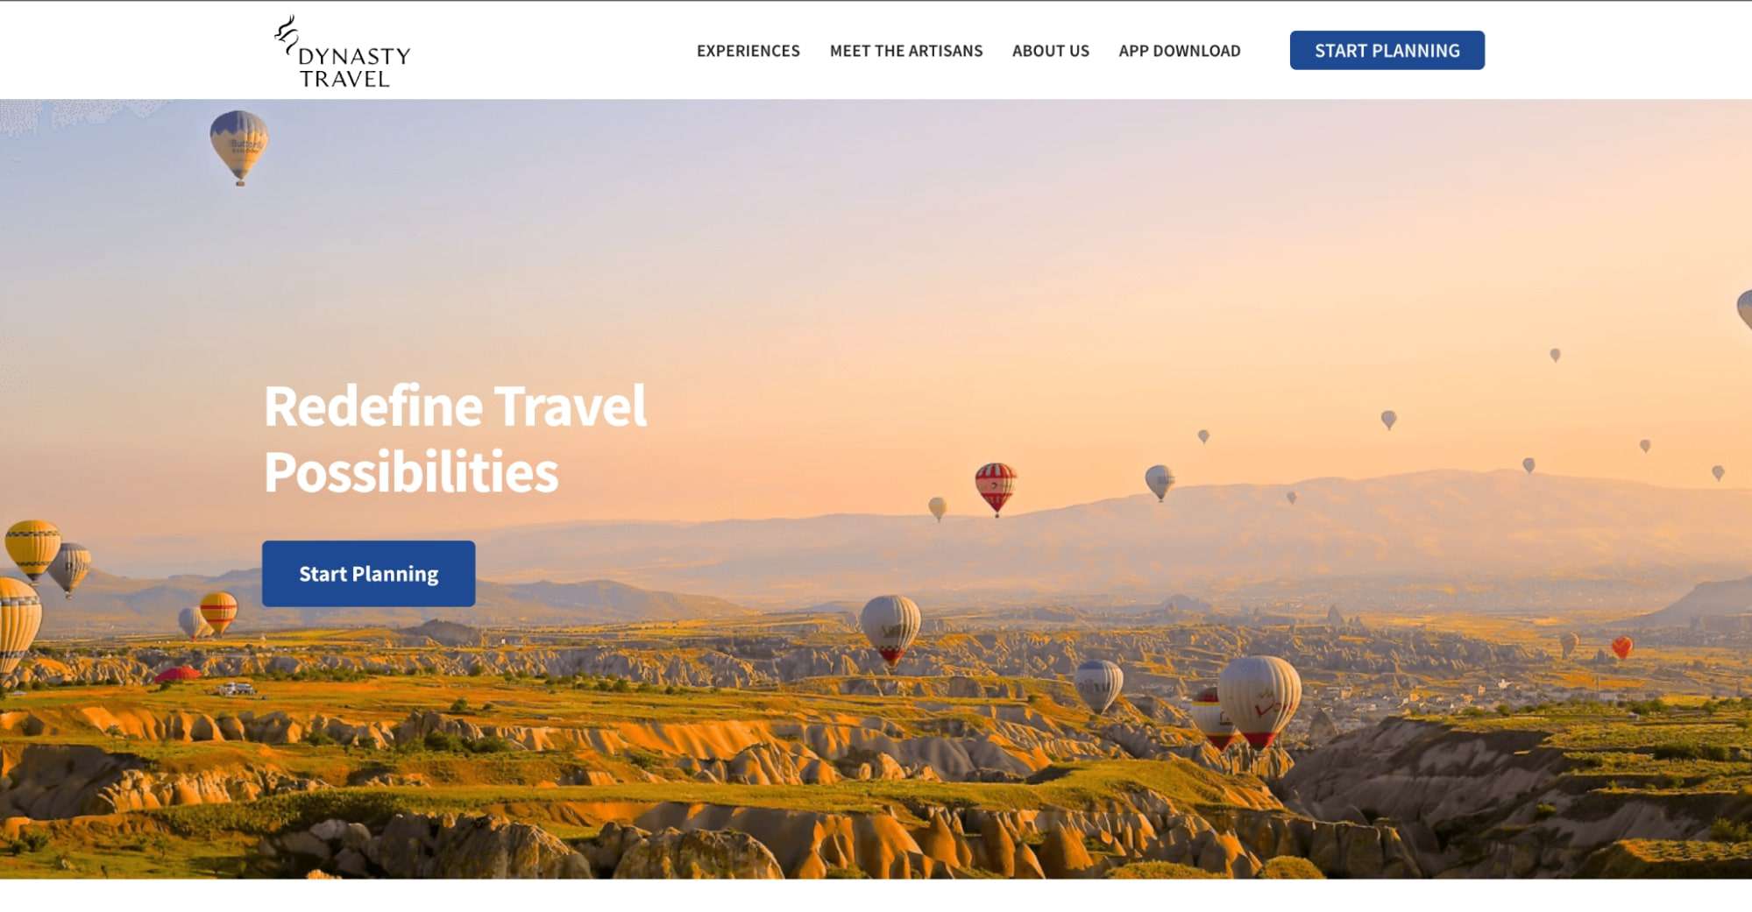Viewport: 1752px width, 912px height.
Task: Click the gray balloon right of striped balloon
Action: pos(1160,482)
